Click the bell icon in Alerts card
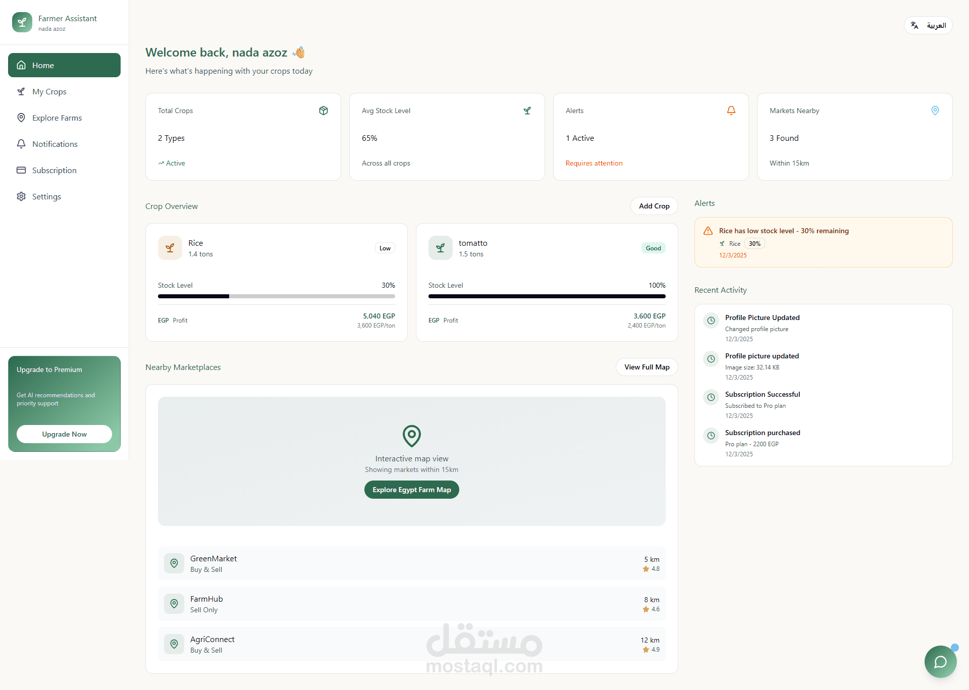 (x=731, y=111)
